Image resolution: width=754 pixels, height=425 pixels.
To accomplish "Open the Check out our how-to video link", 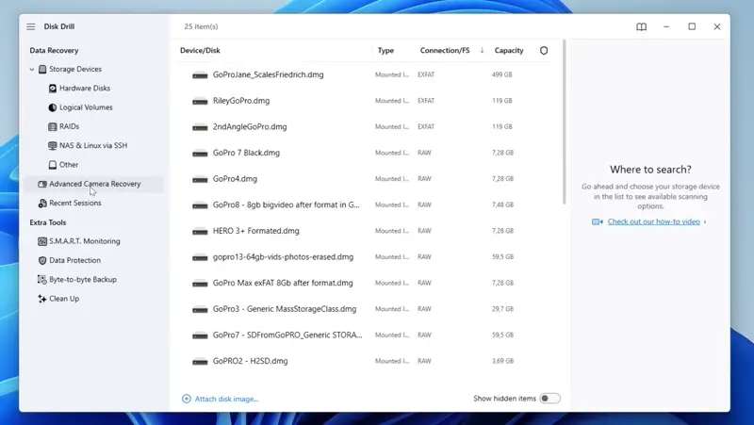I will [652, 221].
